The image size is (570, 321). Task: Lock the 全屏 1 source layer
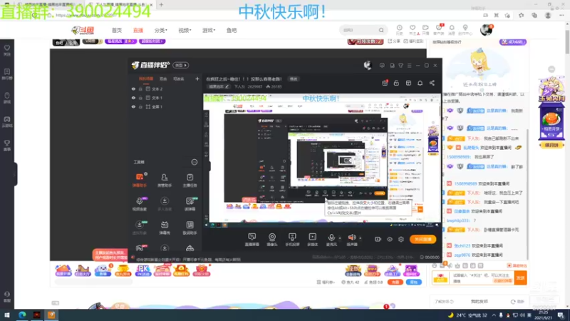point(140,106)
